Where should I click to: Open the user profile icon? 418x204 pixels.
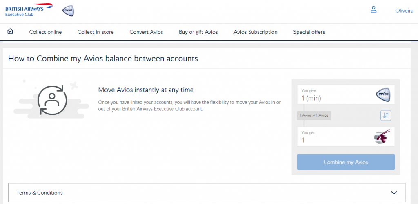pyautogui.click(x=373, y=10)
